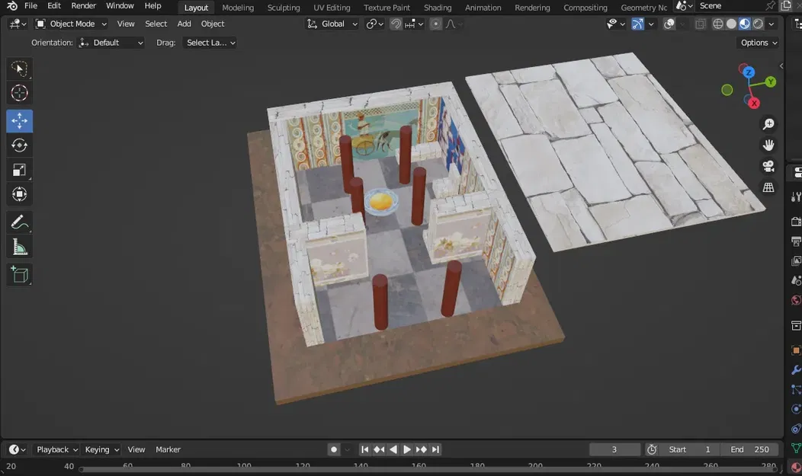Activate the Rotate tool
Viewport: 802px width, 476px height.
(x=20, y=145)
